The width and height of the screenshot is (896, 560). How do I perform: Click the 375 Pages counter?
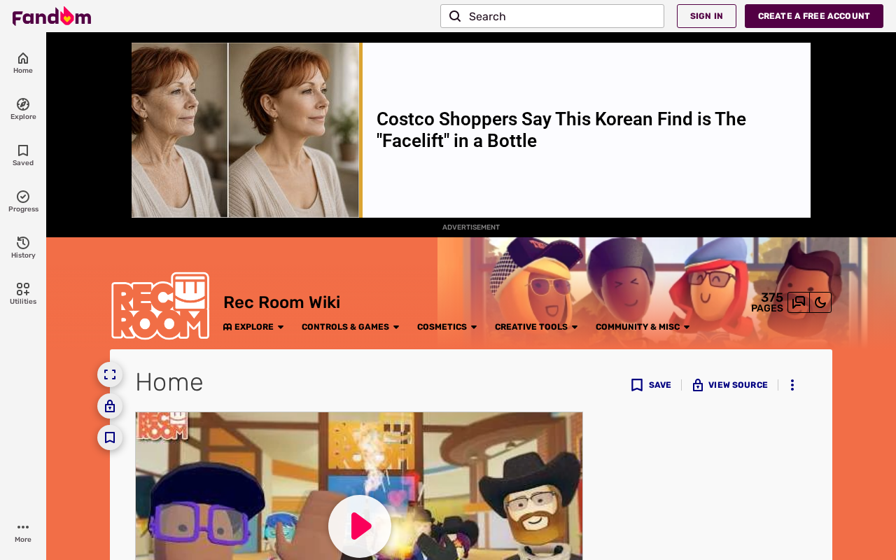[x=767, y=302]
